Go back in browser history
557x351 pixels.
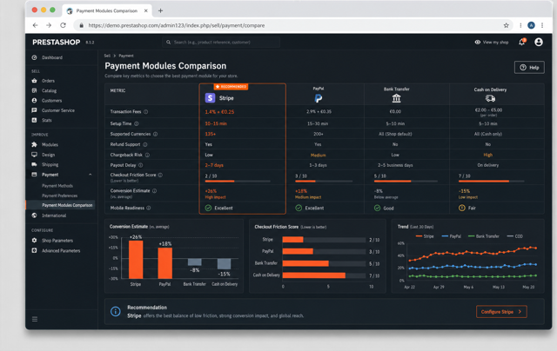(35, 25)
